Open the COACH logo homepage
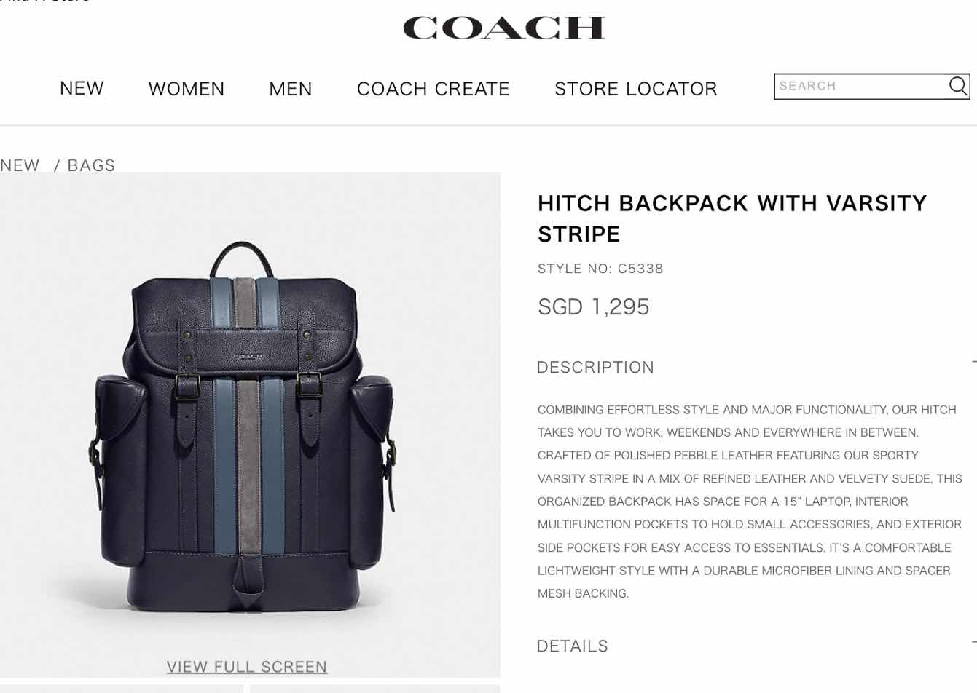This screenshot has height=693, width=977. [x=503, y=28]
